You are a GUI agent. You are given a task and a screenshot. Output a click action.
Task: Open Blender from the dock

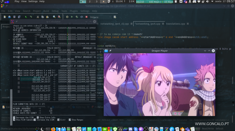tap(182, 129)
